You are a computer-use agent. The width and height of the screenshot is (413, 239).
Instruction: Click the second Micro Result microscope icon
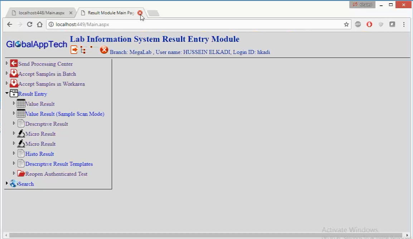[x=21, y=143]
